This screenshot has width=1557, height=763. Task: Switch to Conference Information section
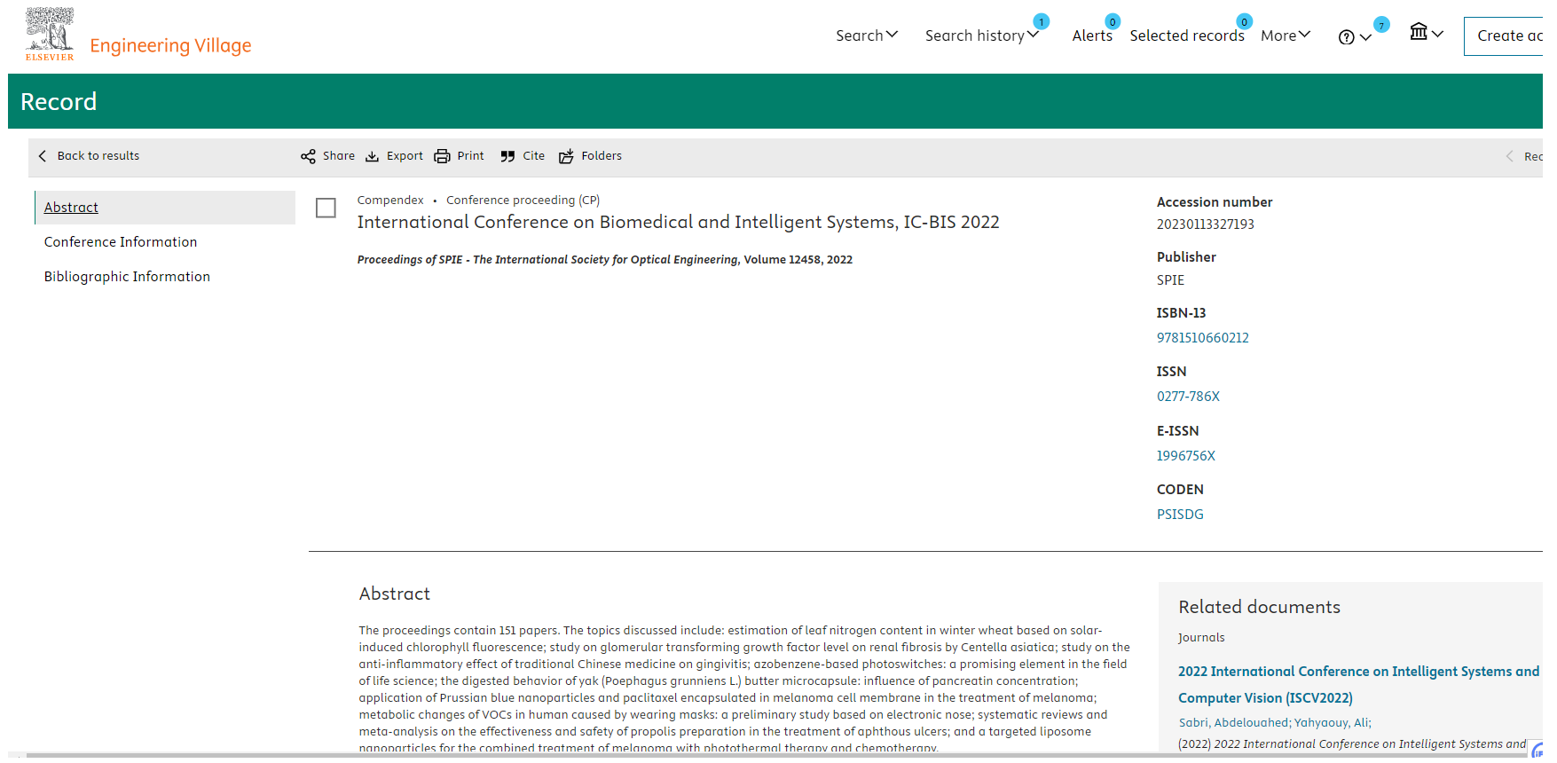pos(121,242)
